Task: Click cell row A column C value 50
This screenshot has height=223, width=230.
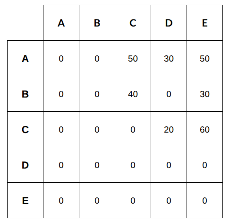Action: coord(133,58)
